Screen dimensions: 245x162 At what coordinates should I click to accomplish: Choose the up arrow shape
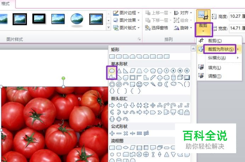pos(126,105)
